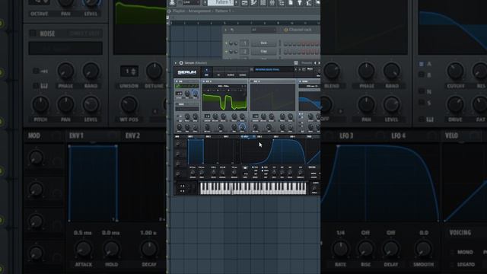The width and height of the screenshot is (487, 274).
Task: Click the Channel rack title icon
Action: tap(286, 30)
